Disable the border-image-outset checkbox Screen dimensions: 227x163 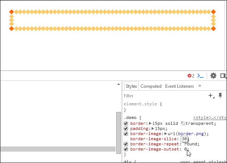(126, 149)
